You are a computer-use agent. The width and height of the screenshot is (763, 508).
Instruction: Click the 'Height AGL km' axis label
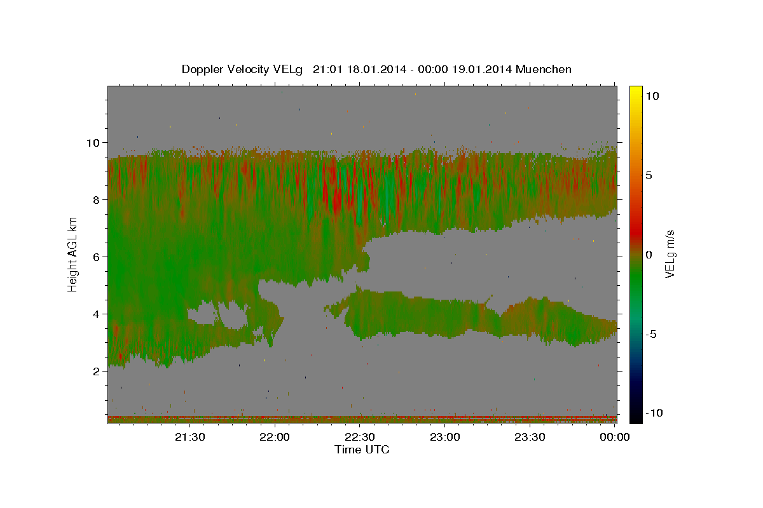(73, 254)
